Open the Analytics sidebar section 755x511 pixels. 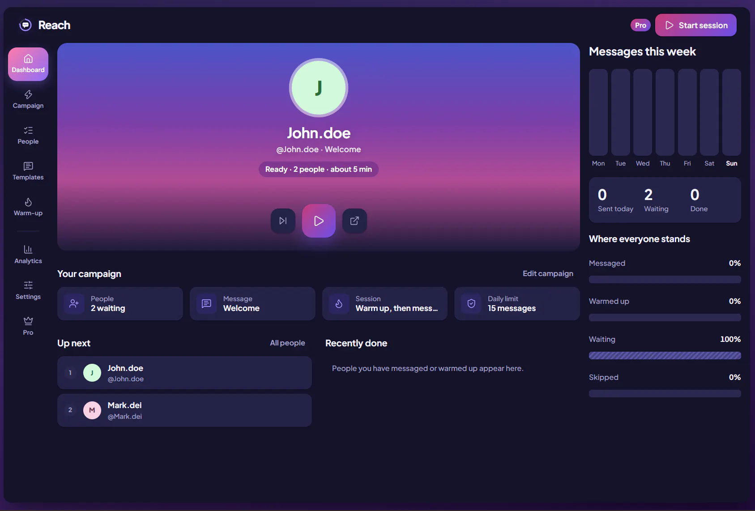28,255
